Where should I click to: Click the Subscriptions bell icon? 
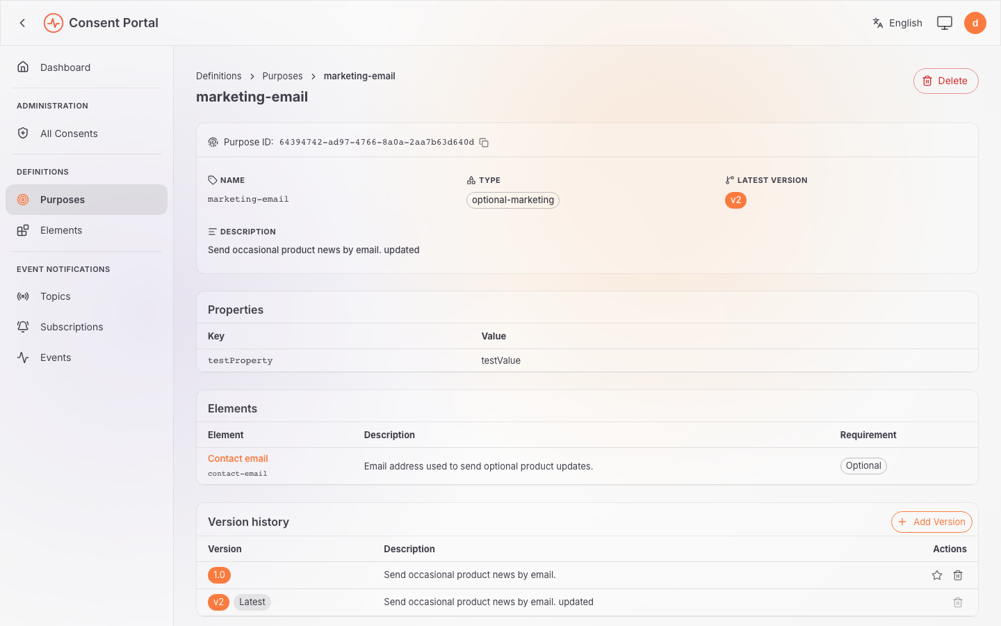click(23, 327)
